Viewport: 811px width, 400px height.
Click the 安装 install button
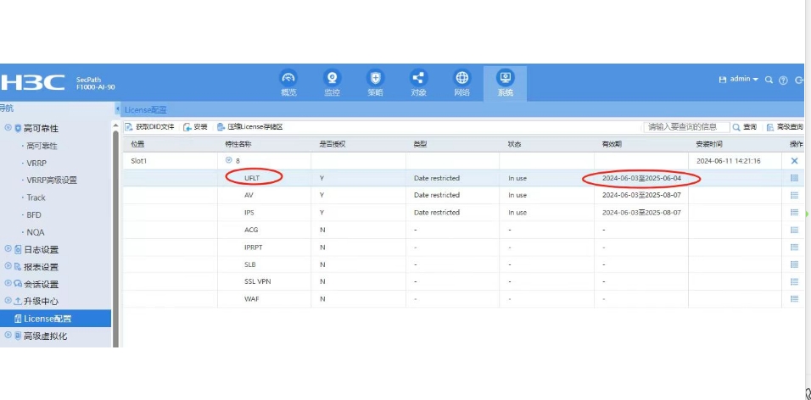point(196,127)
